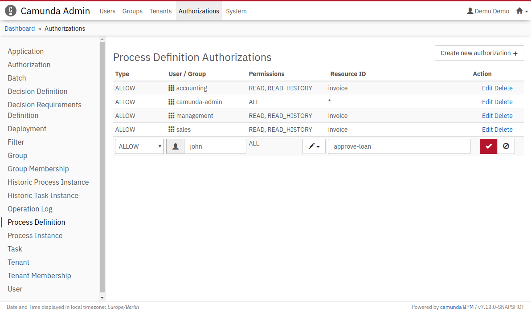Edit the accounting authorization row
Screen dimensions: 531x312
487,88
